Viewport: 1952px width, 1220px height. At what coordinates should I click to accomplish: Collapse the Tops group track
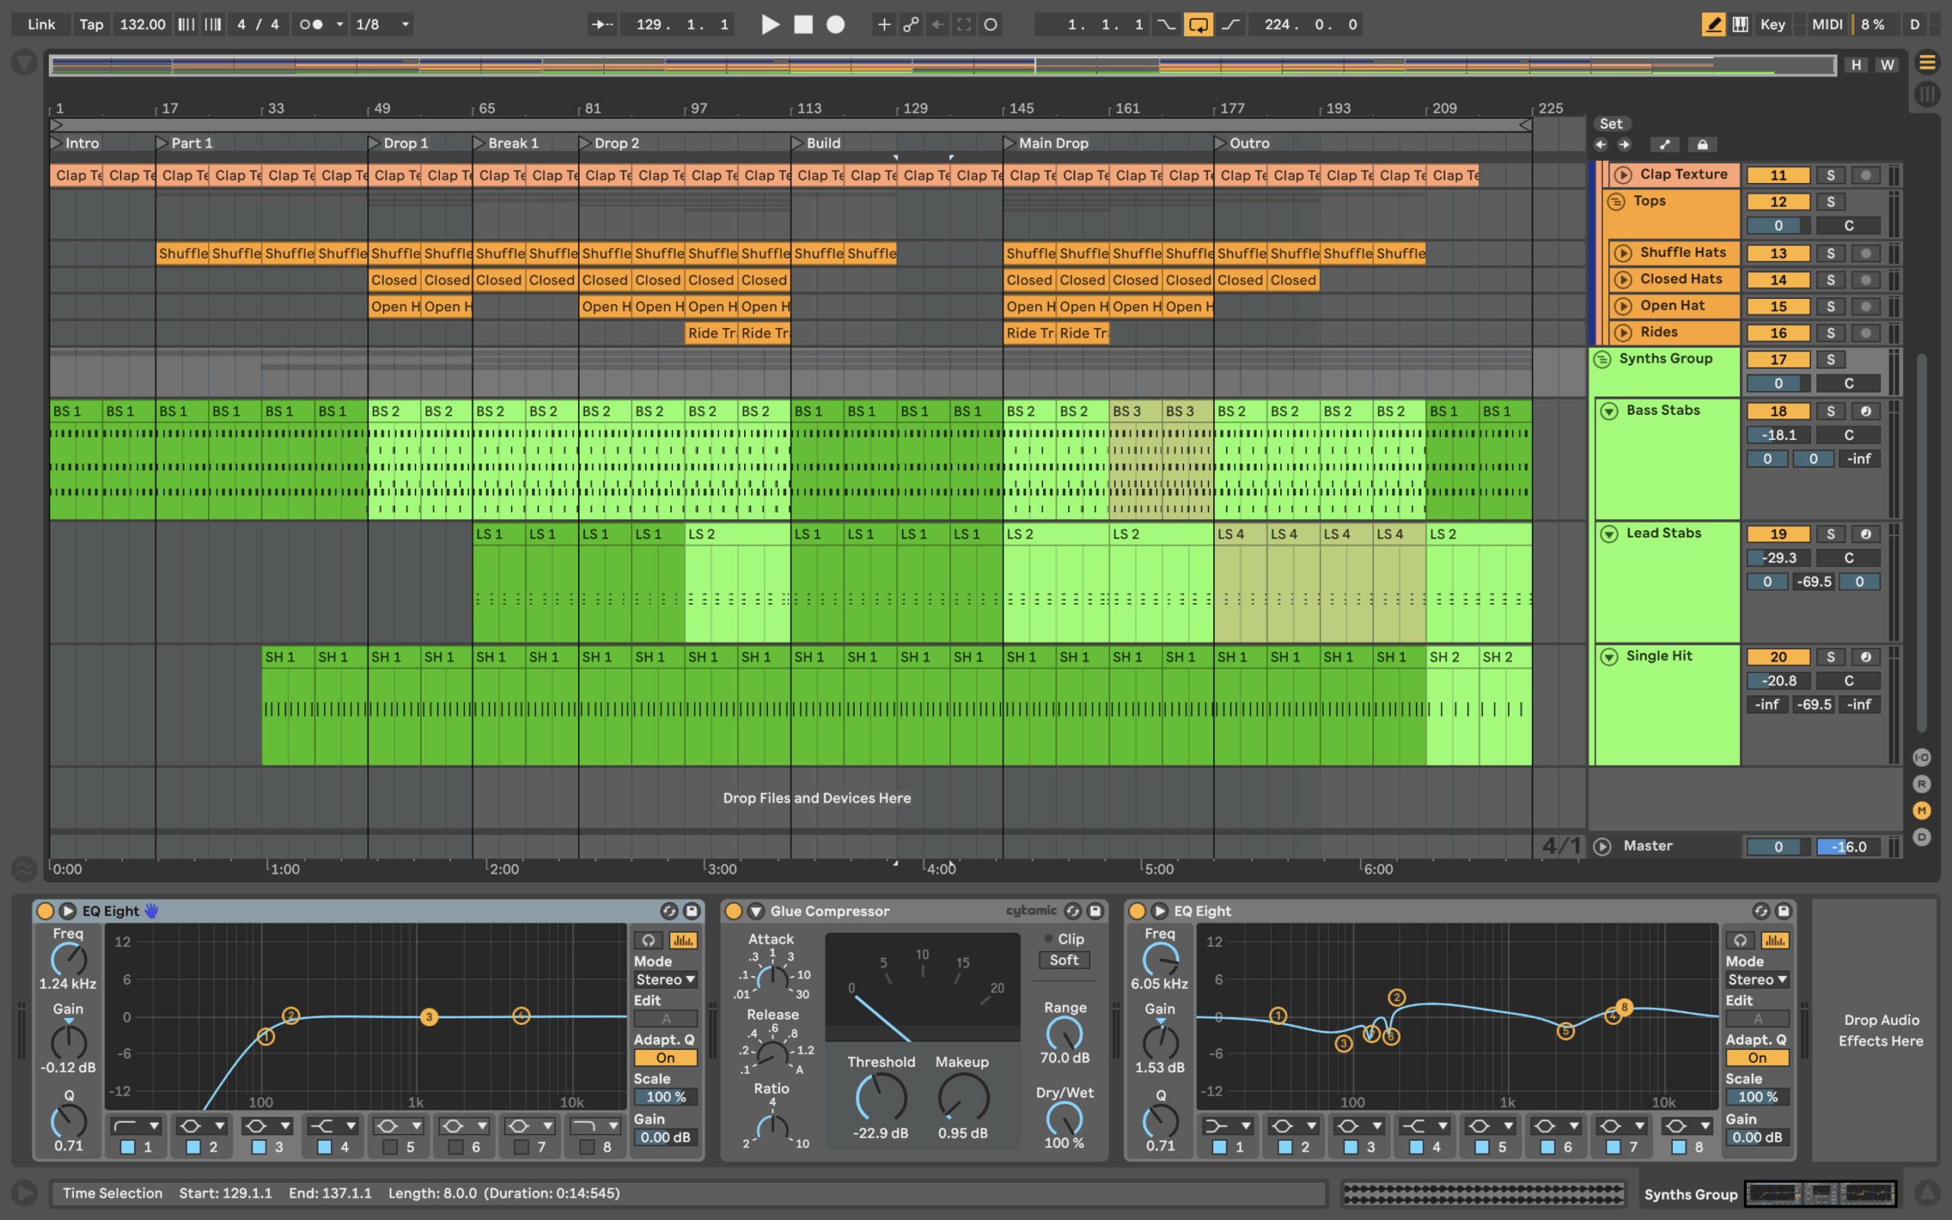click(1616, 202)
